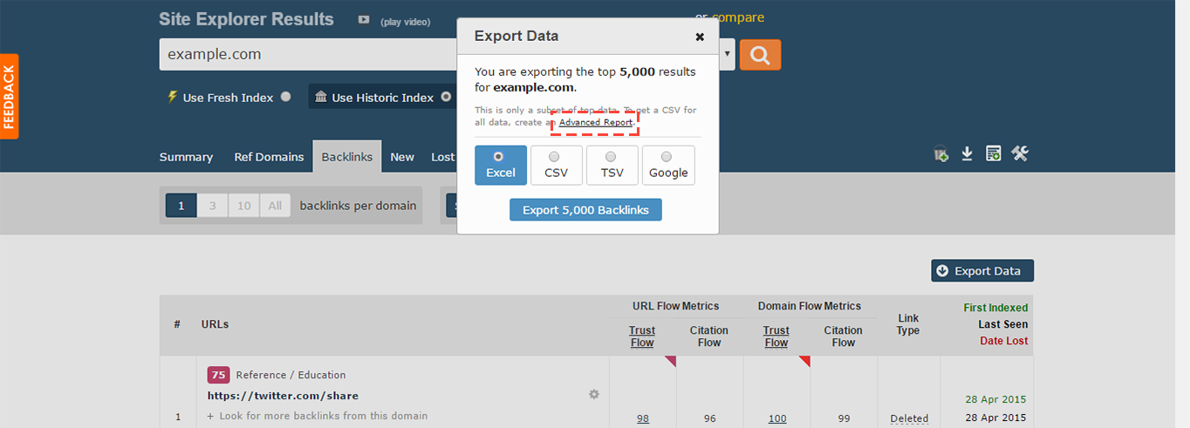Click the Date Lost label
Image resolution: width=1190 pixels, height=428 pixels.
coord(1003,341)
